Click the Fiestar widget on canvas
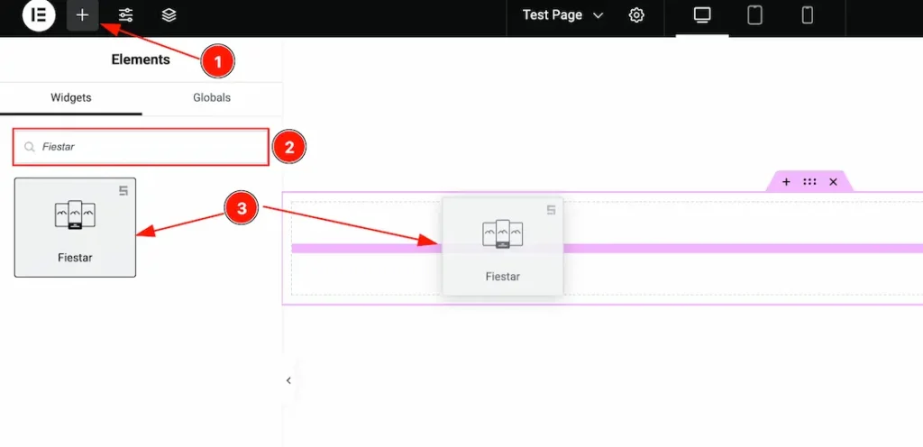Viewport: 923px width, 447px height. [502, 246]
